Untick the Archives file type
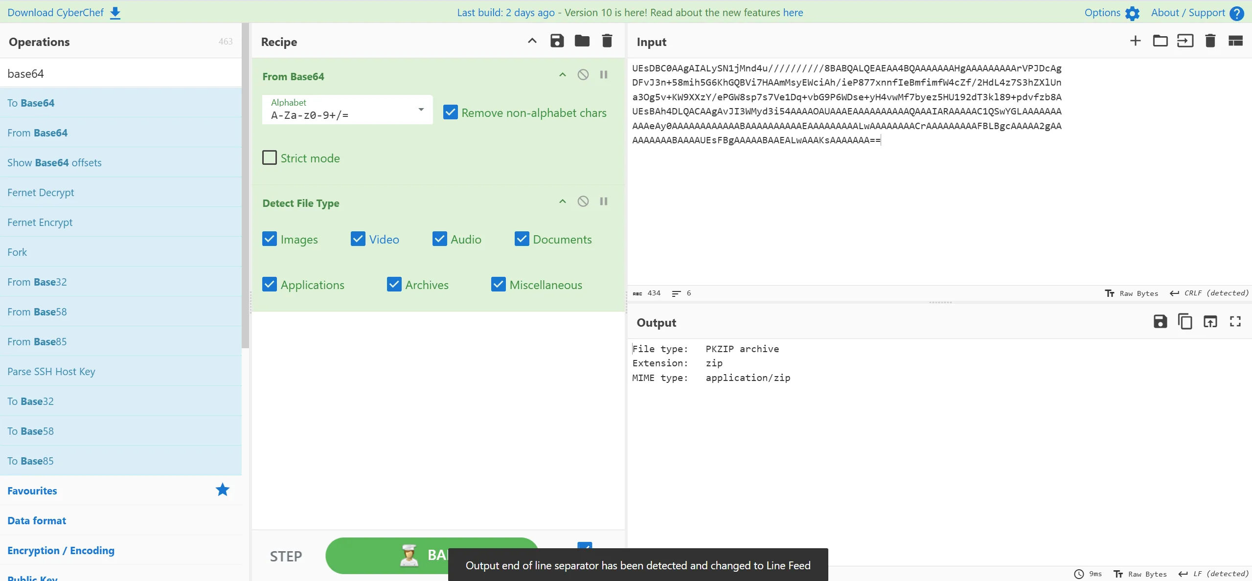This screenshot has height=581, width=1252. tap(394, 285)
